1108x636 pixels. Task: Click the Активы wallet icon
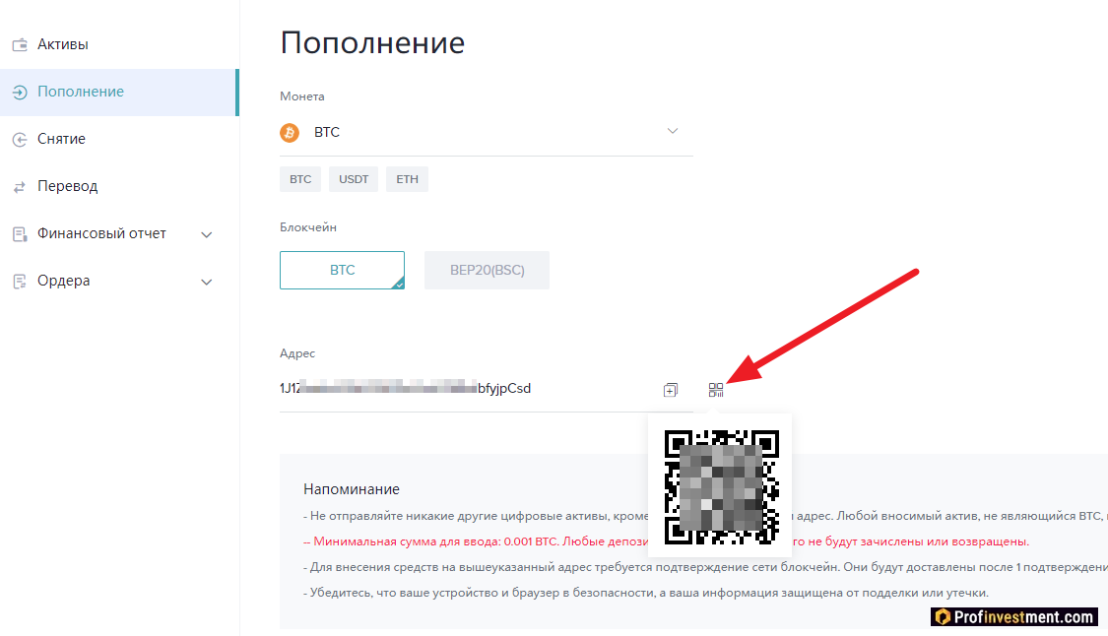20,44
